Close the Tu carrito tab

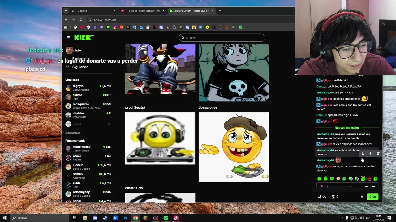pos(114,11)
